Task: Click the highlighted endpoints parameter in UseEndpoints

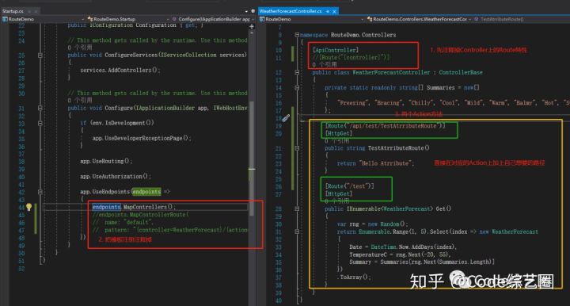Action: [146, 192]
